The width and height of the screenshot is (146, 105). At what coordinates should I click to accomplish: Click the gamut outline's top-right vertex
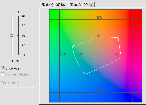point(118,37)
